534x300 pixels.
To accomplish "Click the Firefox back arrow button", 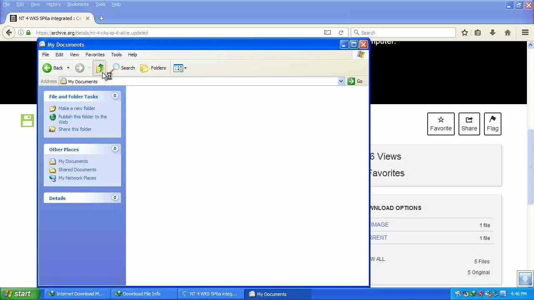I will [9, 32].
